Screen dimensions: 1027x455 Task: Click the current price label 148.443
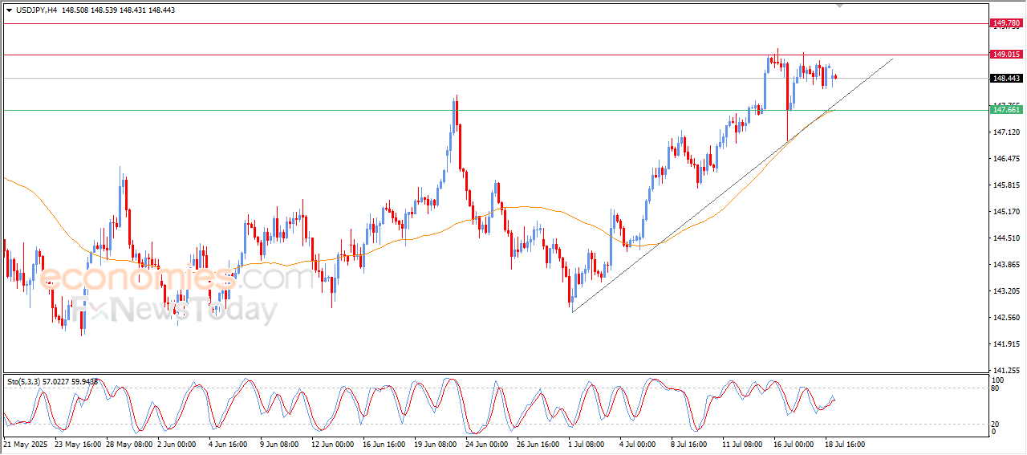coord(1007,78)
